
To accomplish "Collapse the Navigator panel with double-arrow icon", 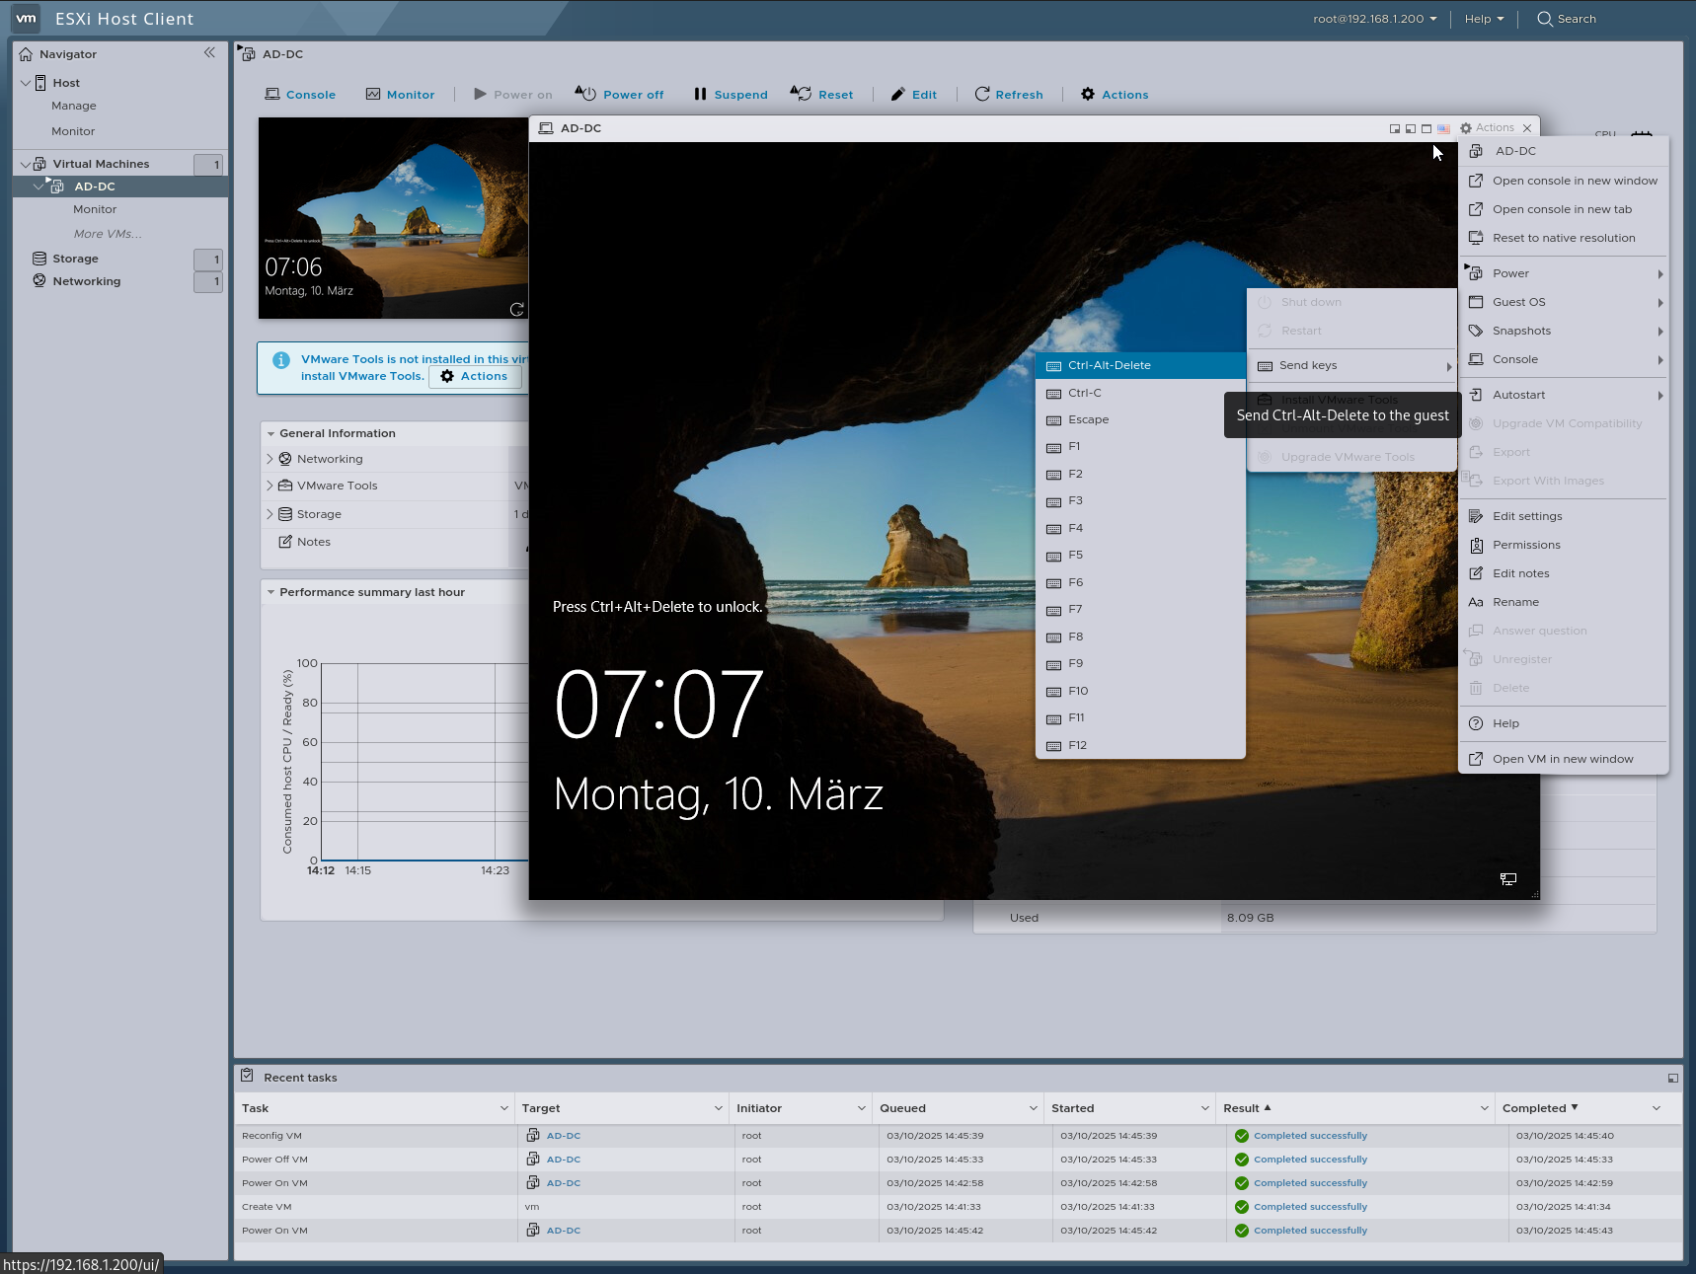I will (x=209, y=53).
